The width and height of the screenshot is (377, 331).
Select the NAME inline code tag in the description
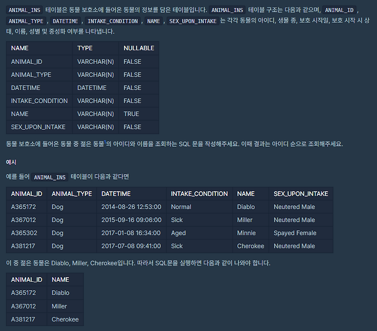coord(153,21)
